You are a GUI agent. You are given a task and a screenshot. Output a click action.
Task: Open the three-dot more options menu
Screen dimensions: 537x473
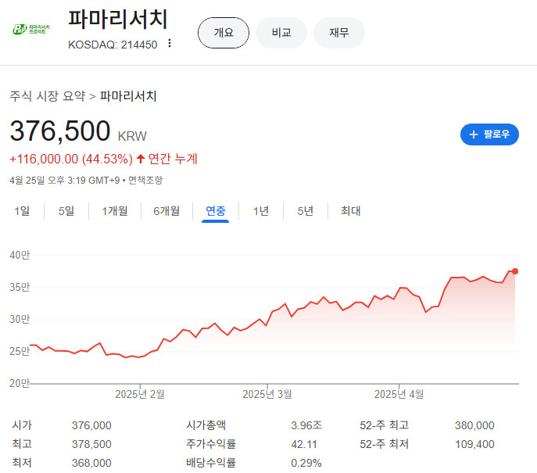pyautogui.click(x=169, y=44)
